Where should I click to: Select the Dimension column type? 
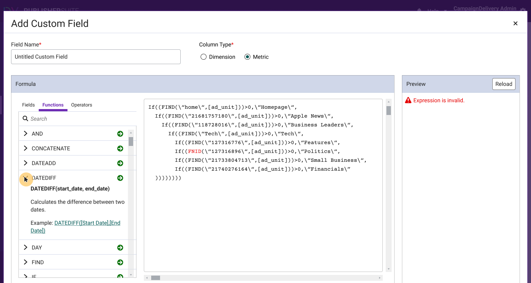(203, 56)
